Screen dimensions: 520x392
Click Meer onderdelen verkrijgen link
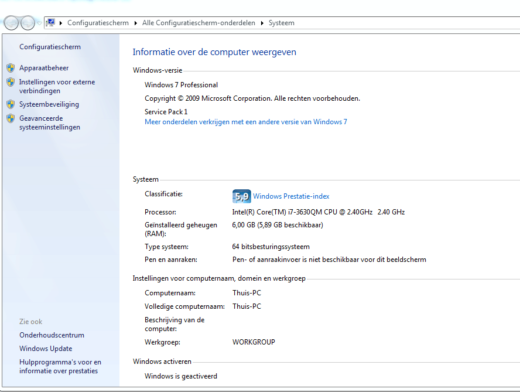pos(246,122)
